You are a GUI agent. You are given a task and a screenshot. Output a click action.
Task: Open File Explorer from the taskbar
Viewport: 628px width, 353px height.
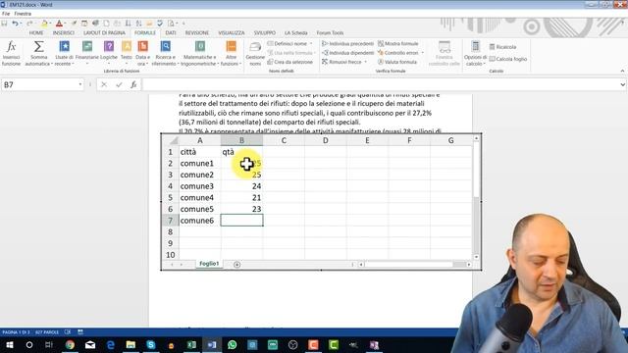click(131, 344)
